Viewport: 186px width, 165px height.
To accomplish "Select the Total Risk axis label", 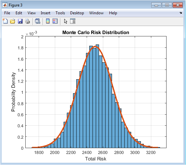I will click(96, 159).
